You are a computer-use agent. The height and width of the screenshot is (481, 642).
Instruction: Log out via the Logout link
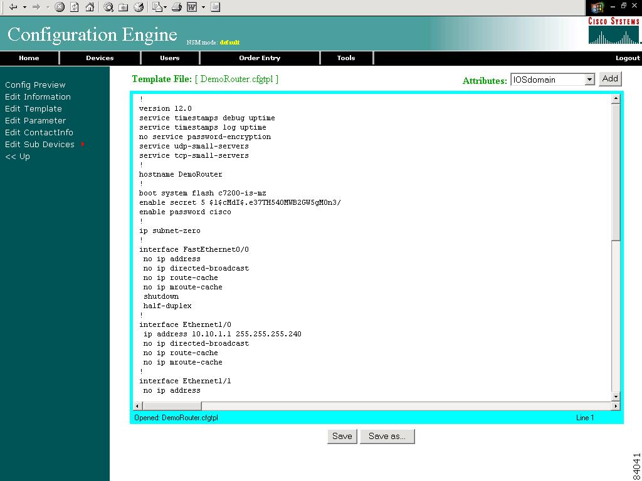pos(627,58)
